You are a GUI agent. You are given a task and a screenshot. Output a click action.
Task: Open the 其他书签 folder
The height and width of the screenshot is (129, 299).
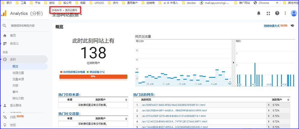pyautogui.click(x=290, y=3)
